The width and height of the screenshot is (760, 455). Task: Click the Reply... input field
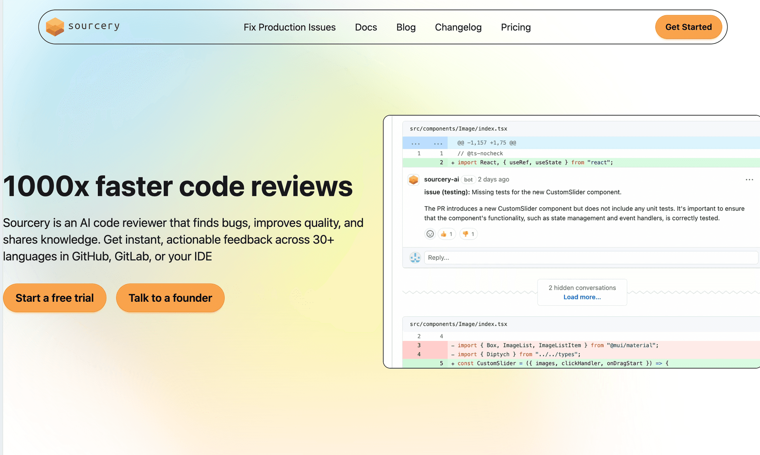(591, 257)
